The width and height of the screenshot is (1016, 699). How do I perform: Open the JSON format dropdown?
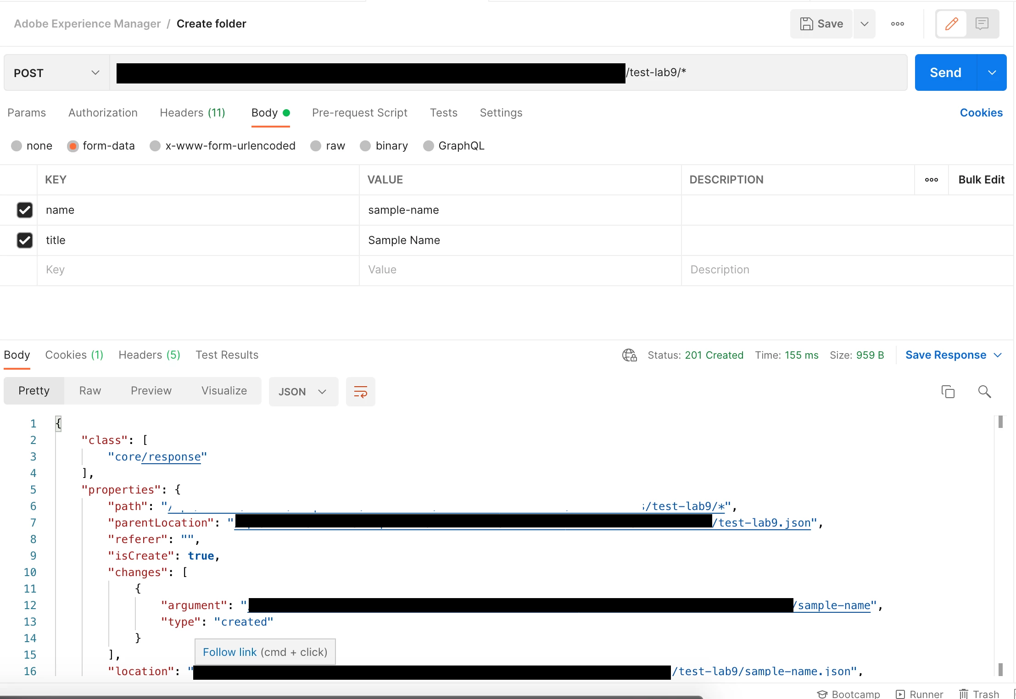click(x=303, y=392)
